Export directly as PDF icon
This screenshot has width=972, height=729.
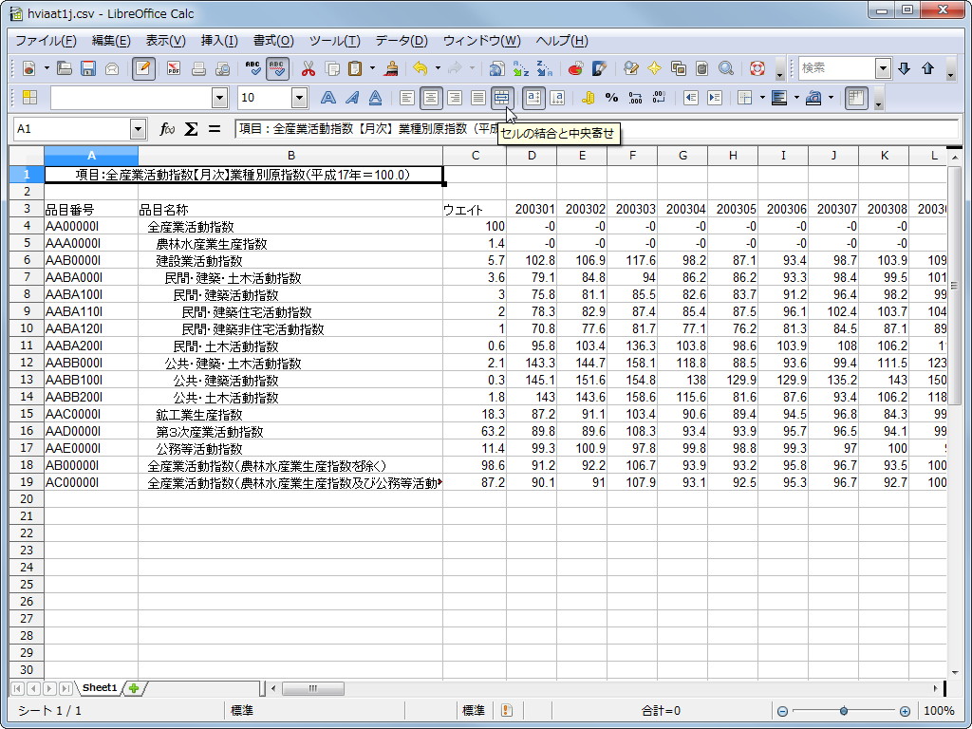coord(174,68)
